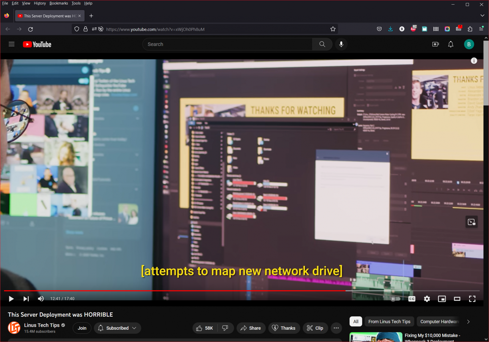Play the paused video
Image resolution: width=489 pixels, height=342 pixels.
11,299
